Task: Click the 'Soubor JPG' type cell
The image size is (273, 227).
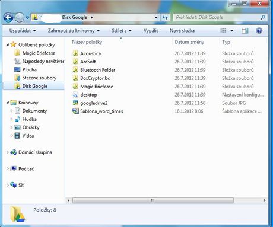Action: point(234,103)
